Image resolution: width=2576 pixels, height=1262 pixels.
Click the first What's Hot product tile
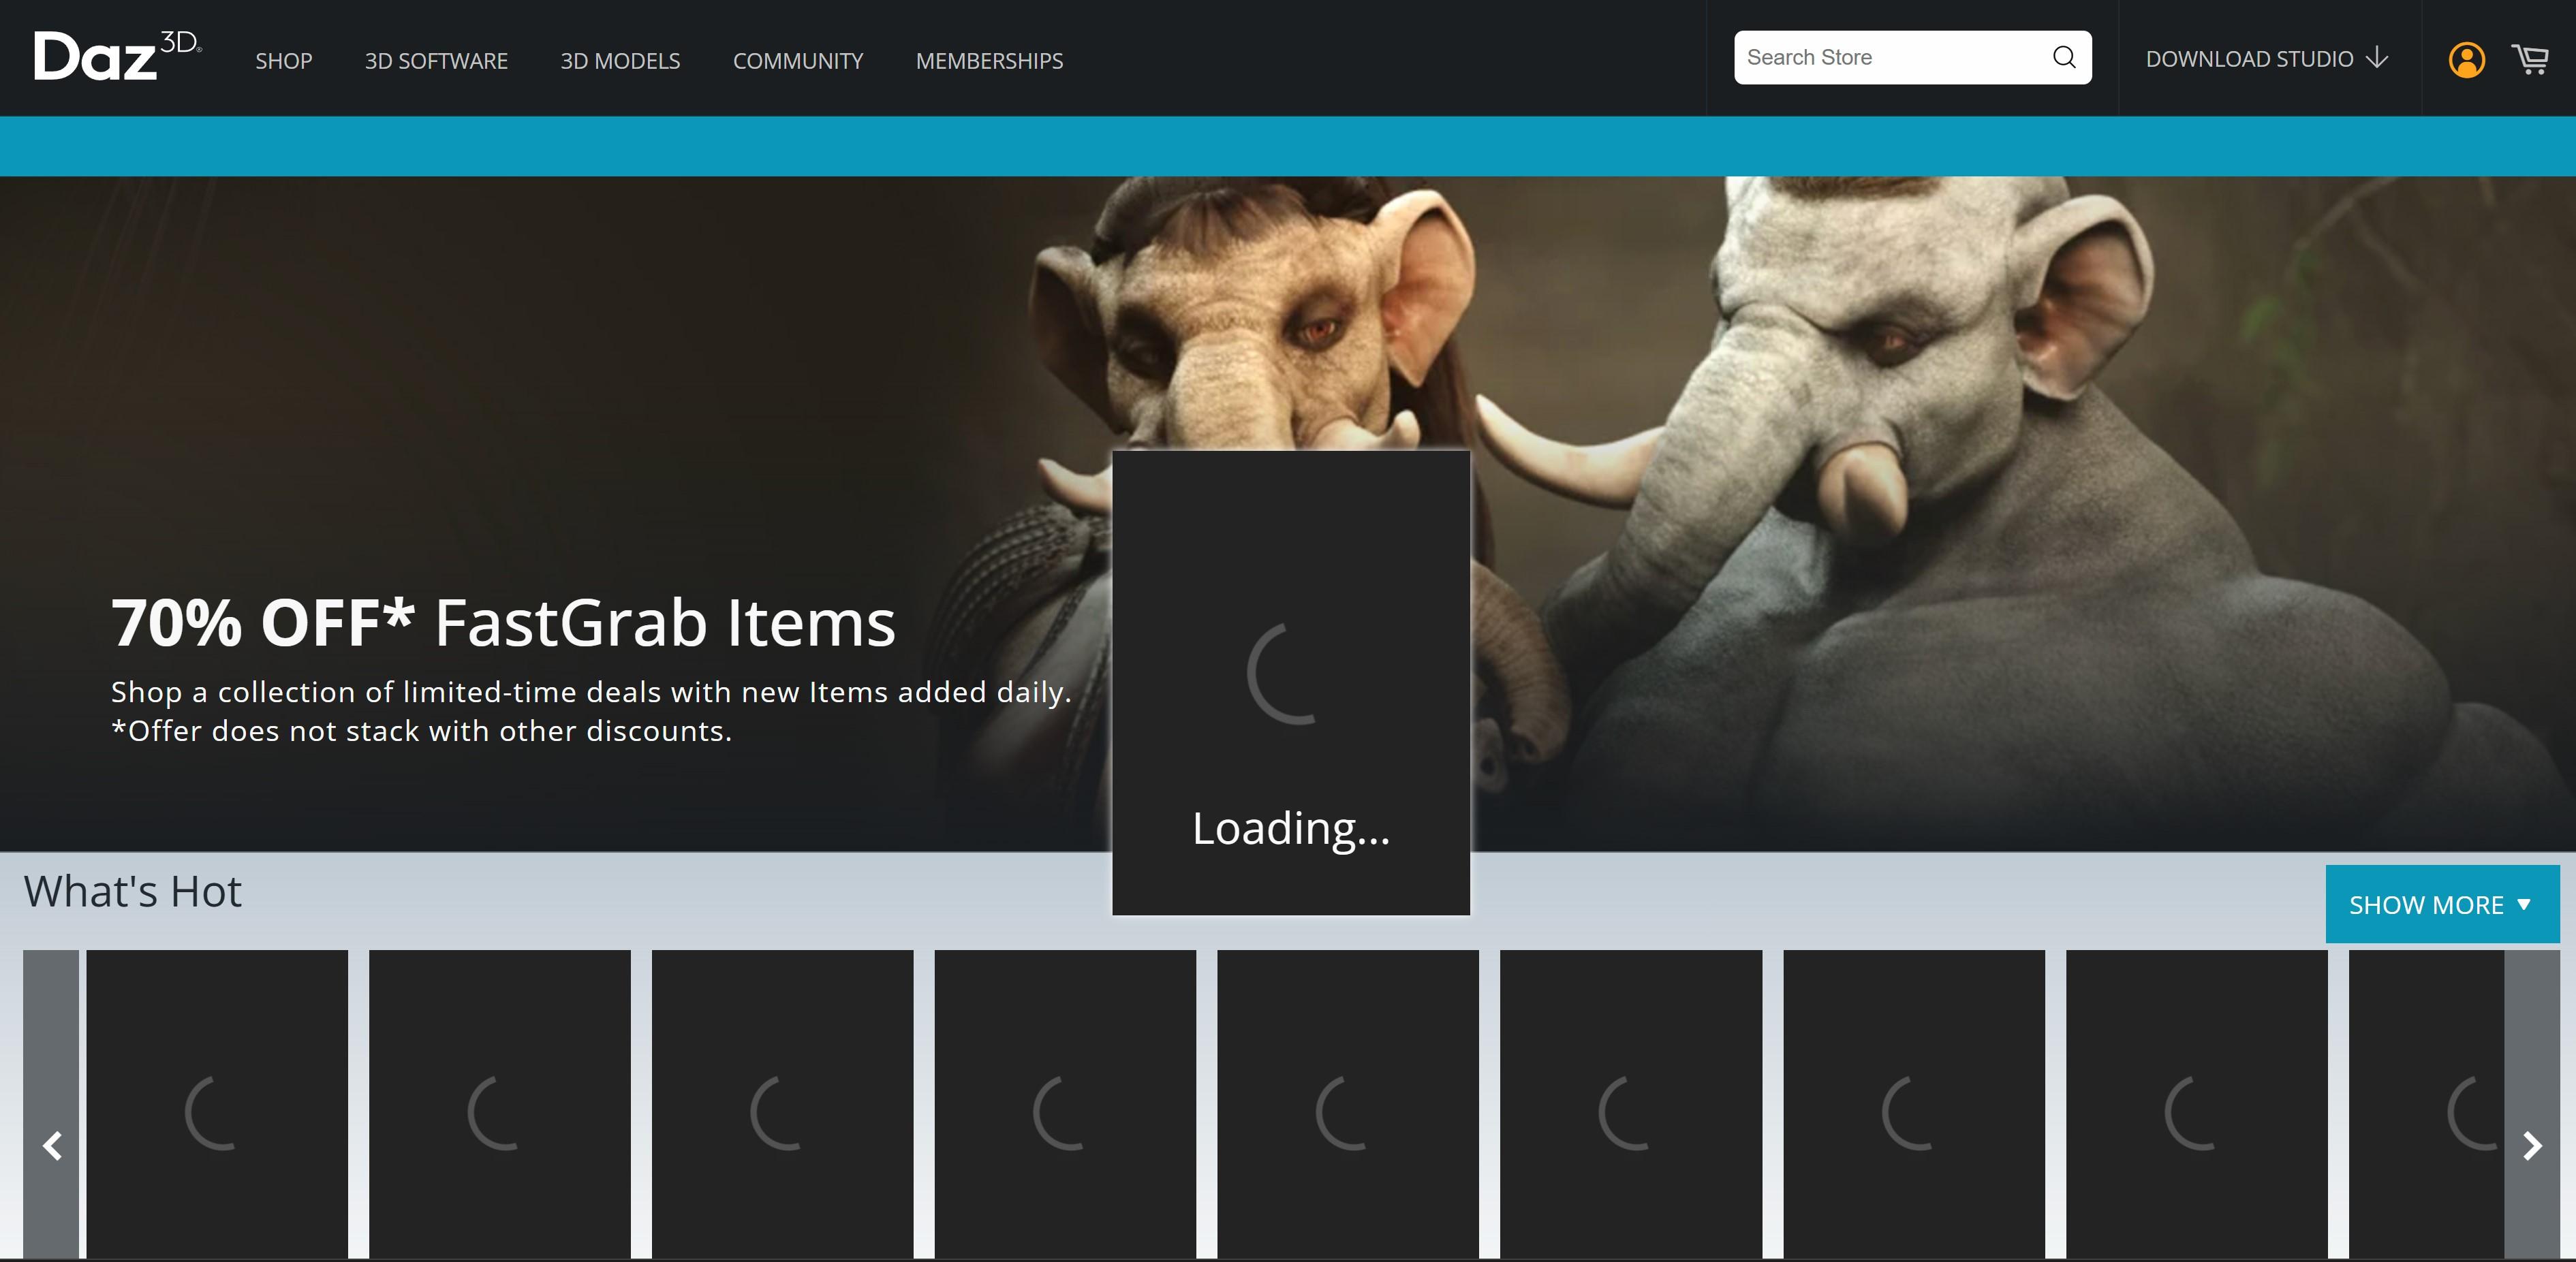[217, 1105]
